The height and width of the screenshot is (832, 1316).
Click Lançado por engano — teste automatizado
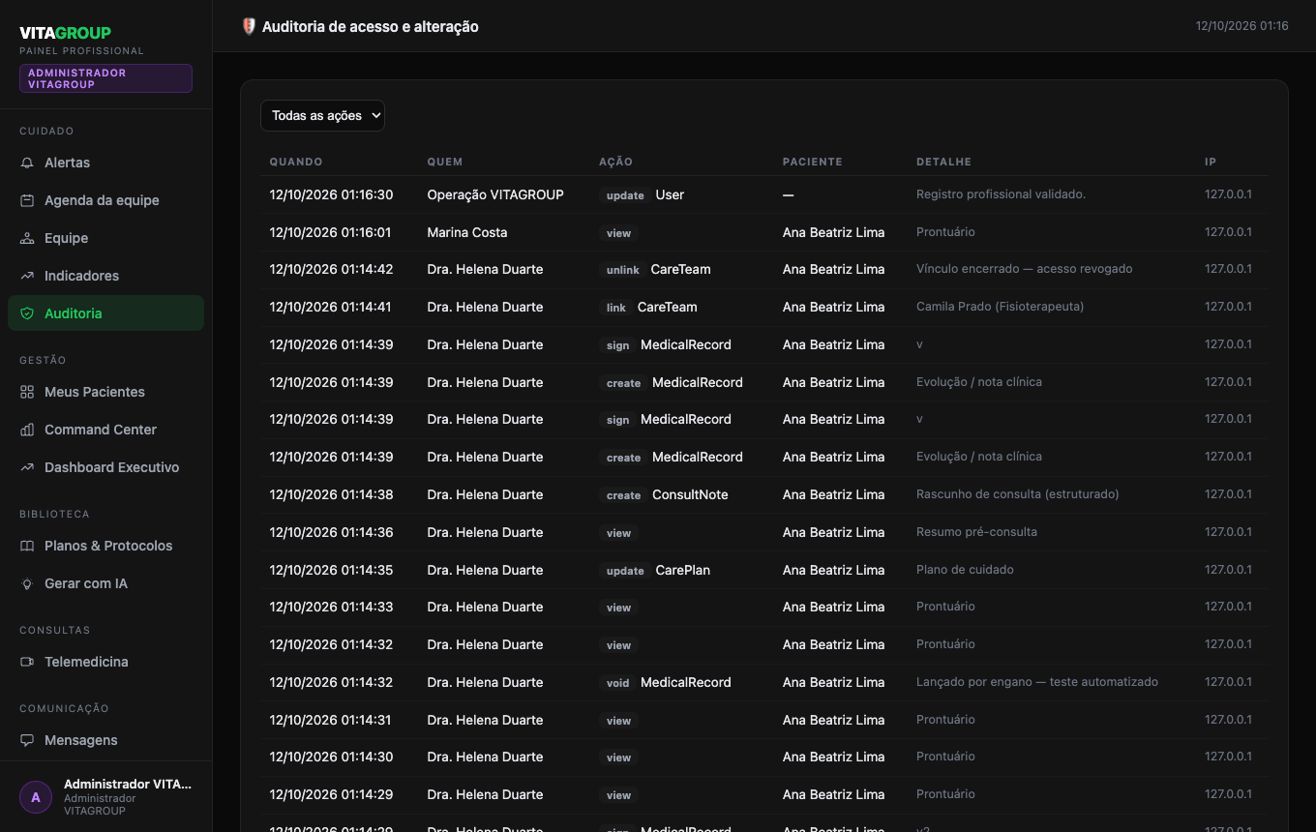point(1037,682)
